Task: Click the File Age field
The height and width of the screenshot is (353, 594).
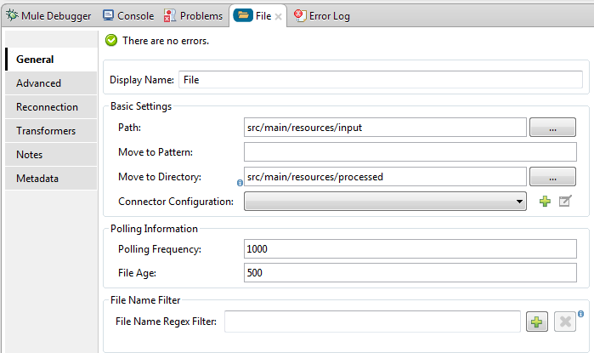Action: 410,273
